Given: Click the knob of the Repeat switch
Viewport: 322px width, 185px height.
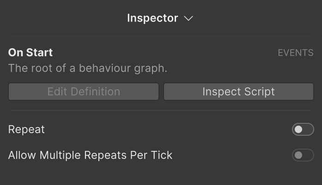Looking at the screenshot, I should [x=298, y=130].
